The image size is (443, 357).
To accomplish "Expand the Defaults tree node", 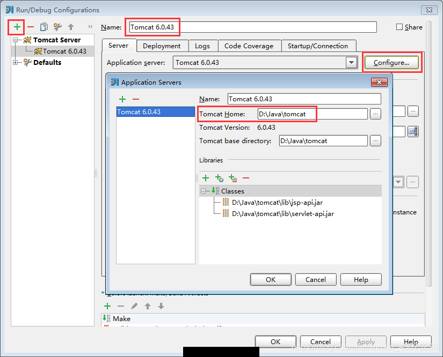I will 15,62.
